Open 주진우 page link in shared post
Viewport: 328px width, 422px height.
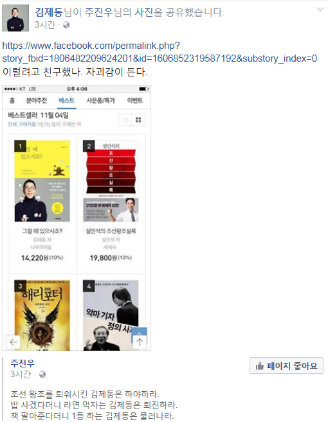click(x=23, y=364)
